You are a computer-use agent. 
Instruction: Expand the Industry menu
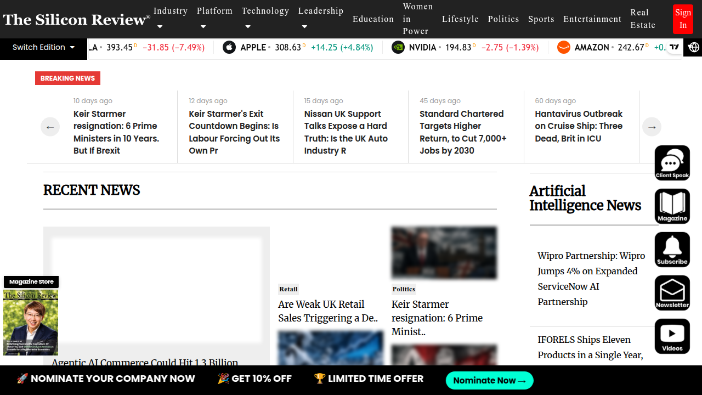pyautogui.click(x=170, y=18)
